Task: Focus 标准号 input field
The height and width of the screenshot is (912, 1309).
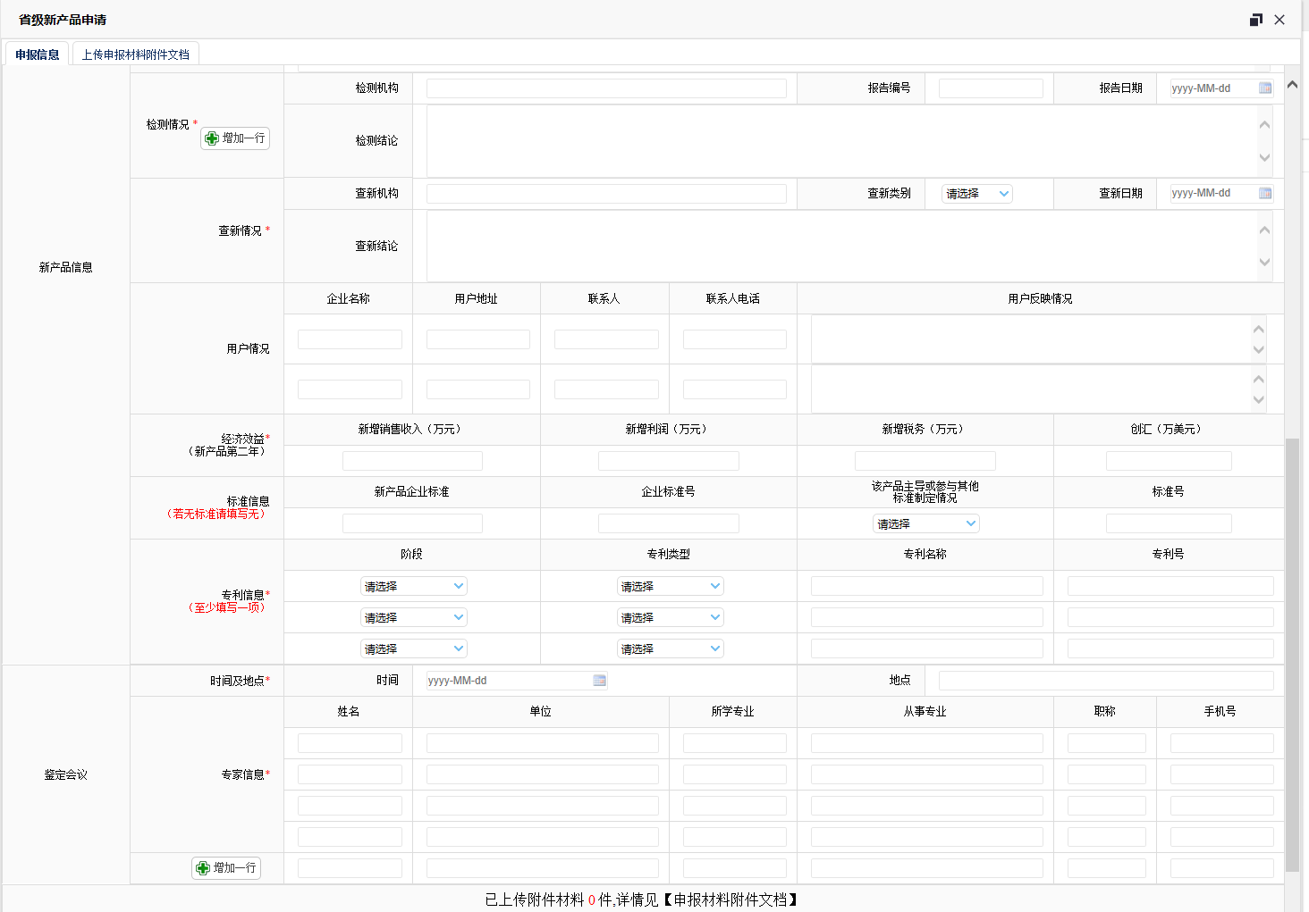Action: coord(1169,523)
